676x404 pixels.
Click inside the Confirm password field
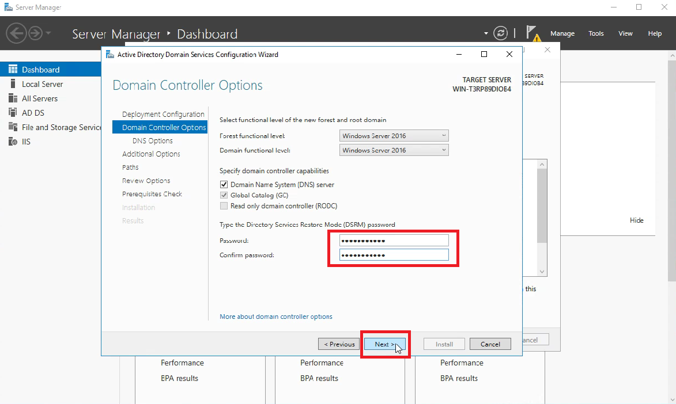pos(394,254)
